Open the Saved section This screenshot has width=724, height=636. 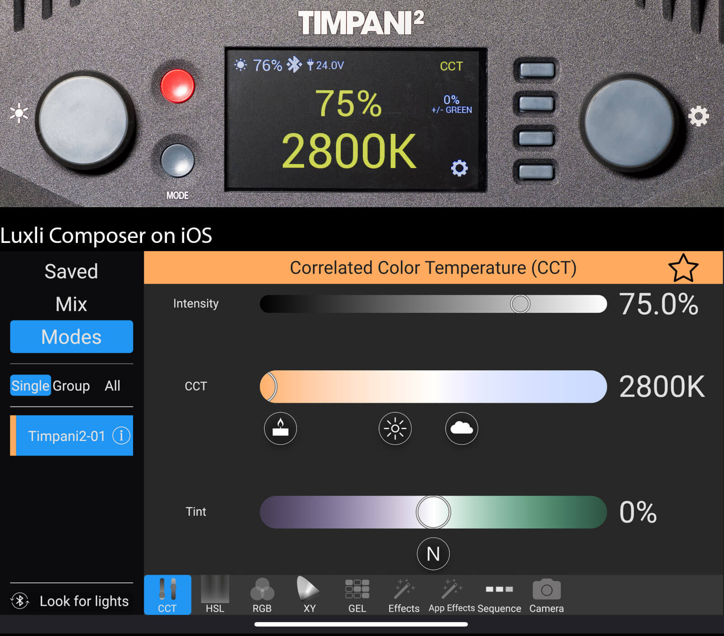pos(71,271)
